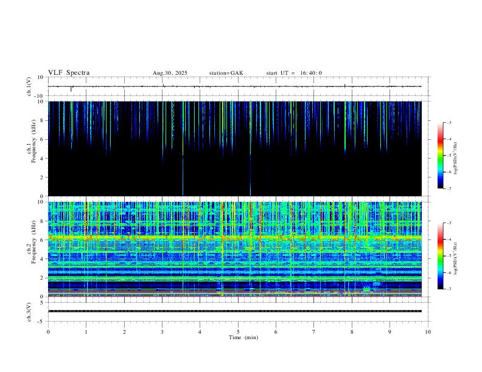482x372 pixels.
Task: Click the "-5" tick on the ch.3(V) axis
Action: [41, 322]
